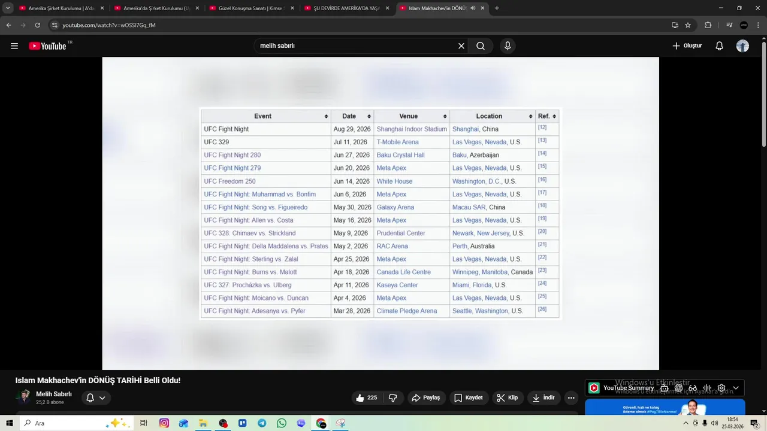Screen dimensions: 767x431
Task: View site information icon in address bar
Action: (x=55, y=25)
